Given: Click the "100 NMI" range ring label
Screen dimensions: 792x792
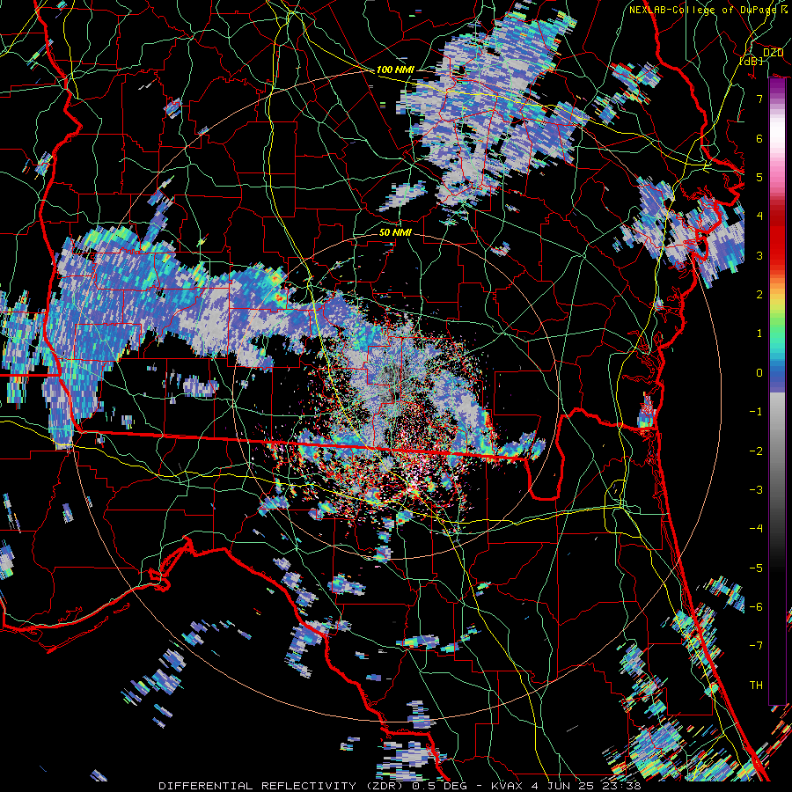Looking at the screenshot, I should click(395, 70).
